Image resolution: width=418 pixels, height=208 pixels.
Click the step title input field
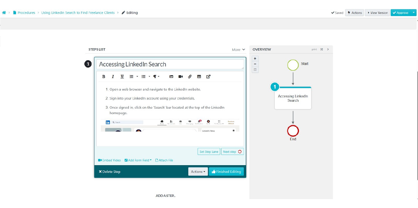pyautogui.click(x=170, y=64)
